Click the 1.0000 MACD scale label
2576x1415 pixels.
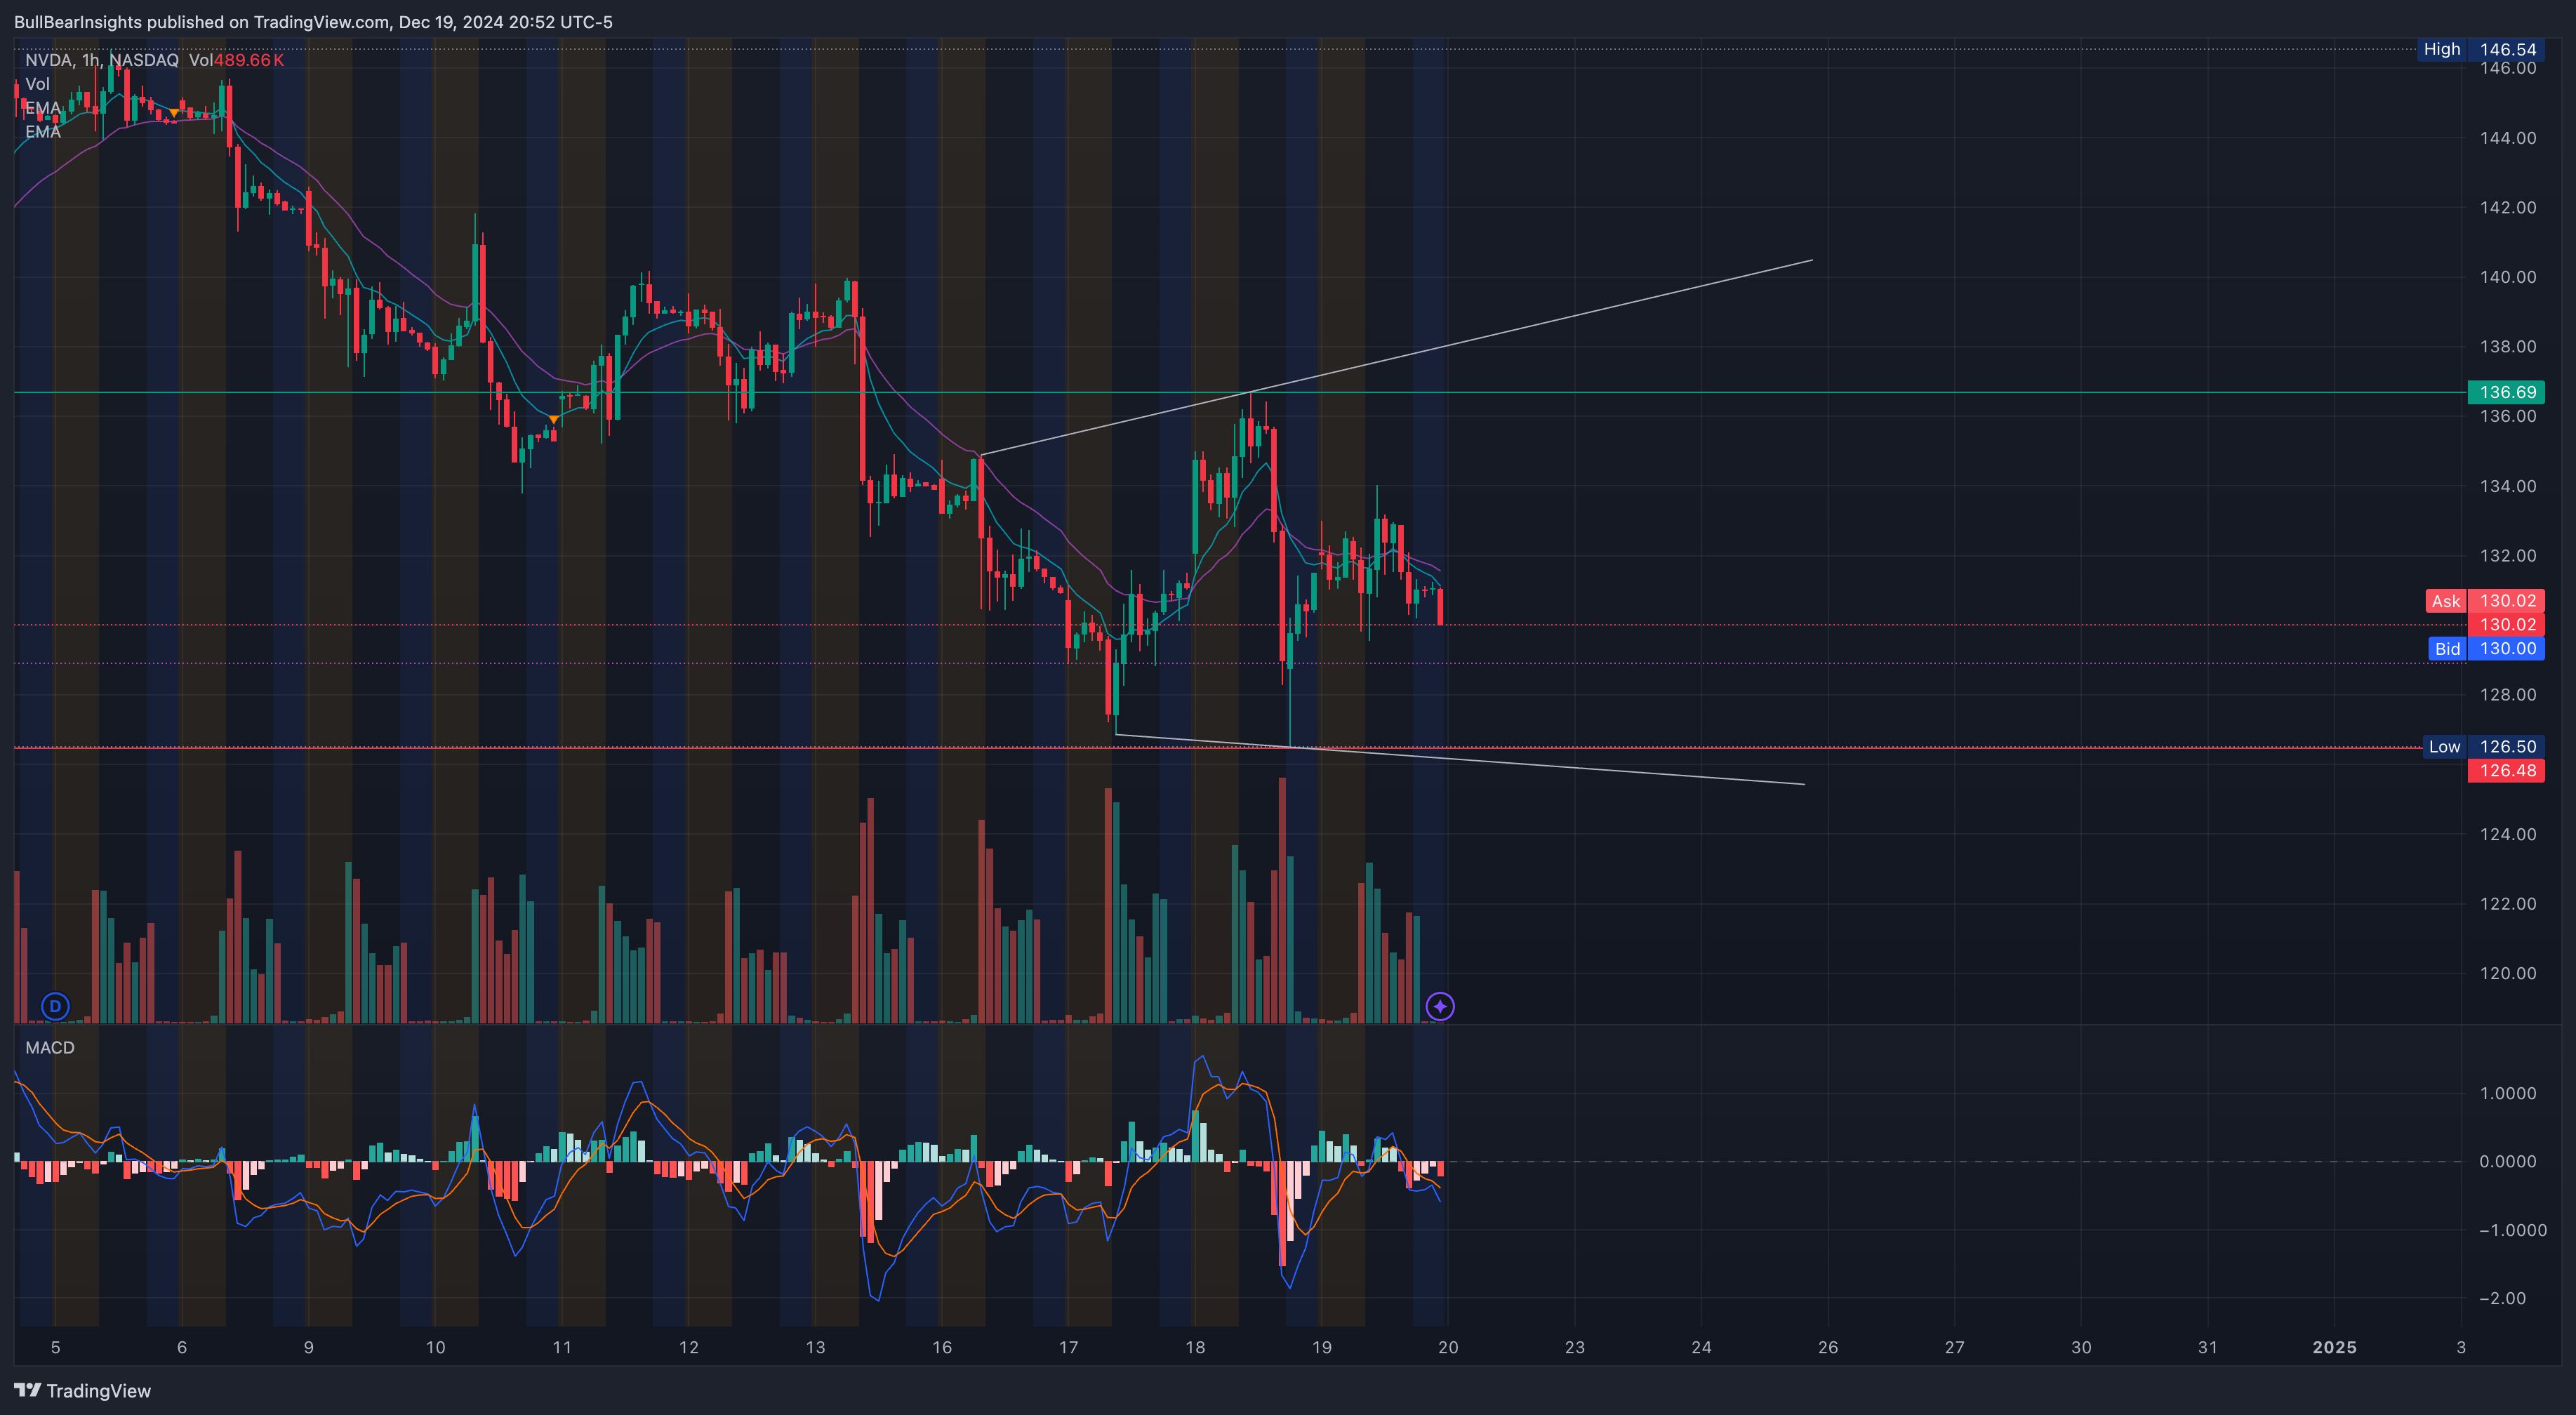(2508, 1093)
